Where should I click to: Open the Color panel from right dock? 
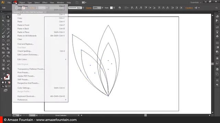[x=217, y=16]
